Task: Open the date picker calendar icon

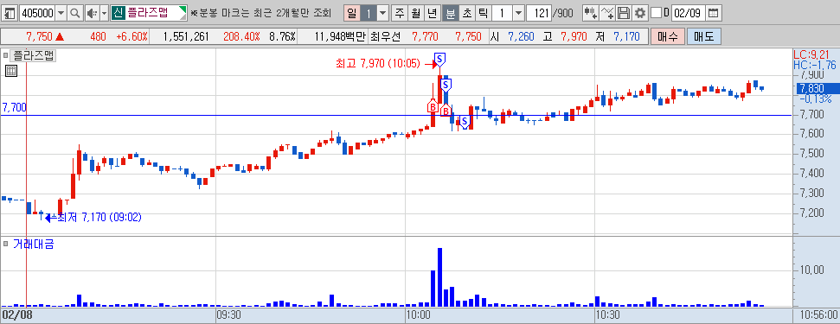Action: [713, 13]
